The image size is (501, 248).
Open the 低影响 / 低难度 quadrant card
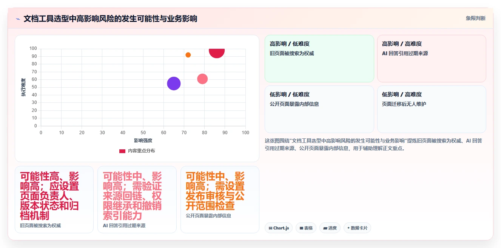tap(319, 109)
